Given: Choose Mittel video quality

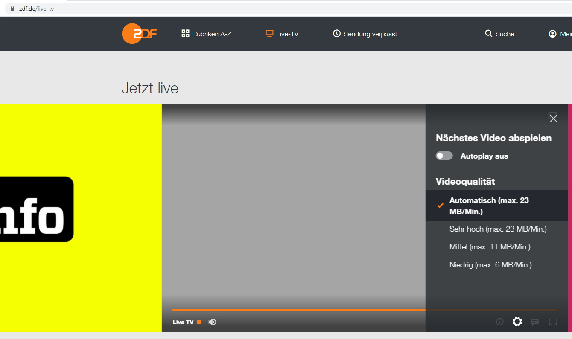Looking at the screenshot, I should [x=490, y=247].
